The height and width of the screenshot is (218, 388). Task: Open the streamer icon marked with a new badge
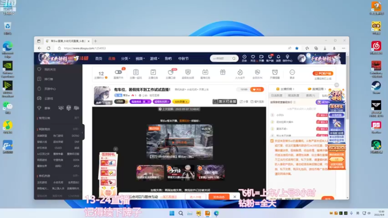click(171, 72)
